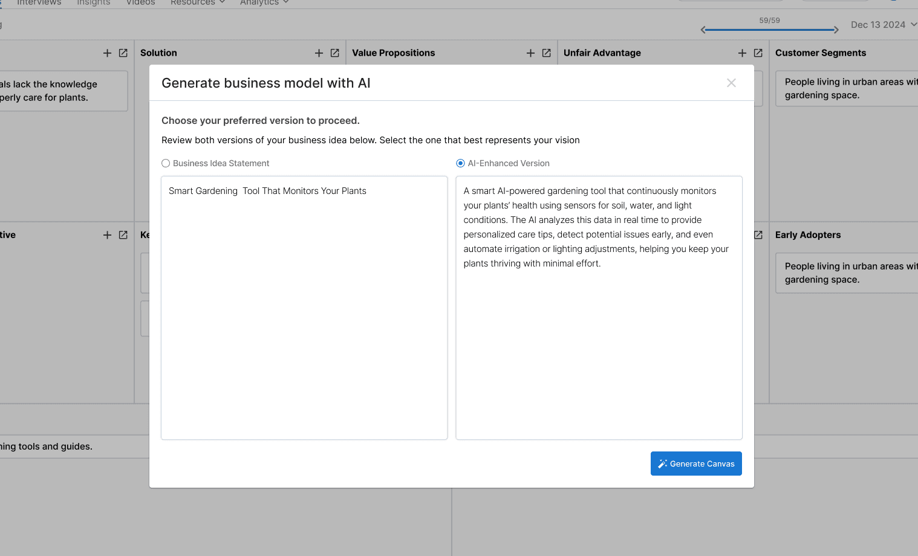Viewport: 918px width, 556px height.
Task: Click the Early Adopters heading
Action: coord(808,235)
